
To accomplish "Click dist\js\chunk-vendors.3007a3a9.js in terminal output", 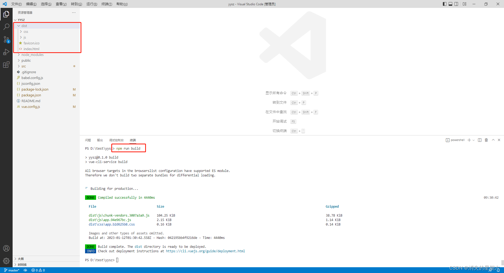I will click(119, 216).
